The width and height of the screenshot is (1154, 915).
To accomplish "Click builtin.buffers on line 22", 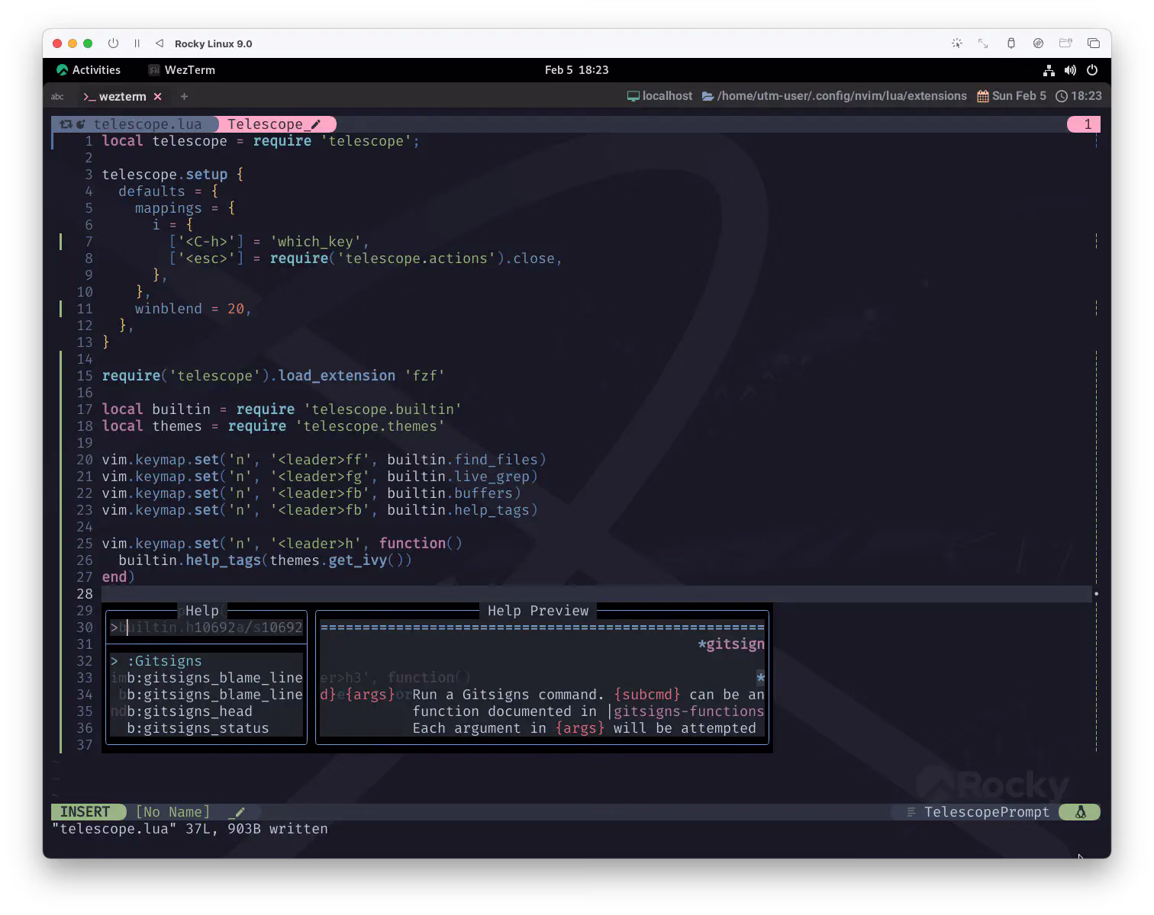I will tap(450, 493).
